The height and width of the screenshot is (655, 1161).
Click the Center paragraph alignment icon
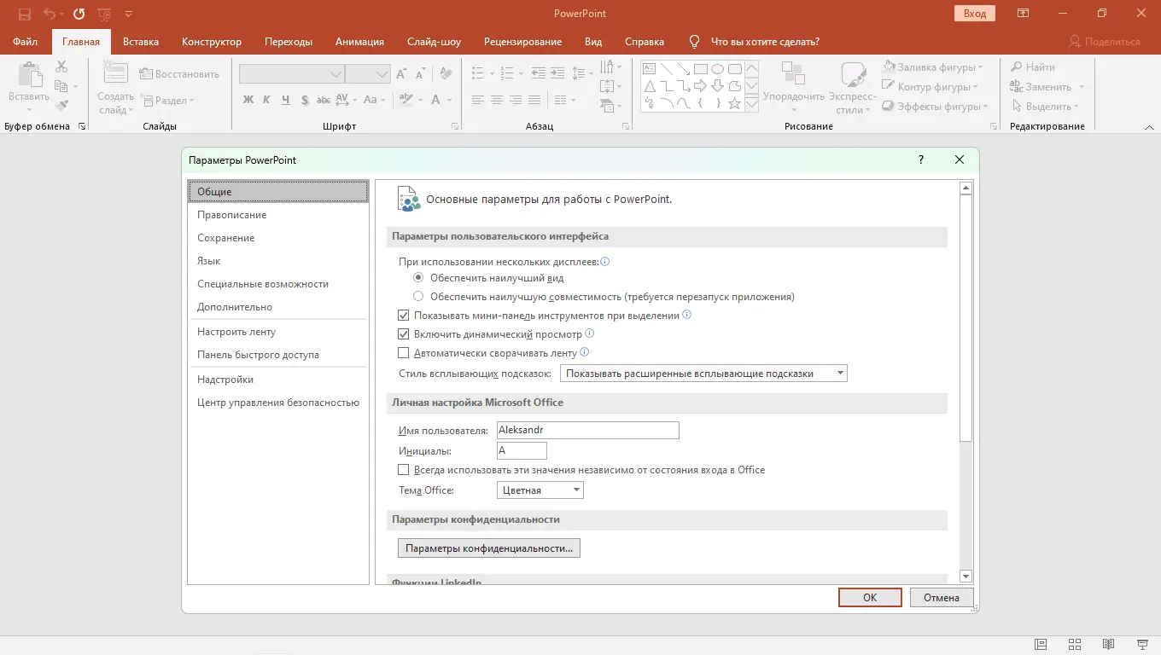tap(497, 100)
